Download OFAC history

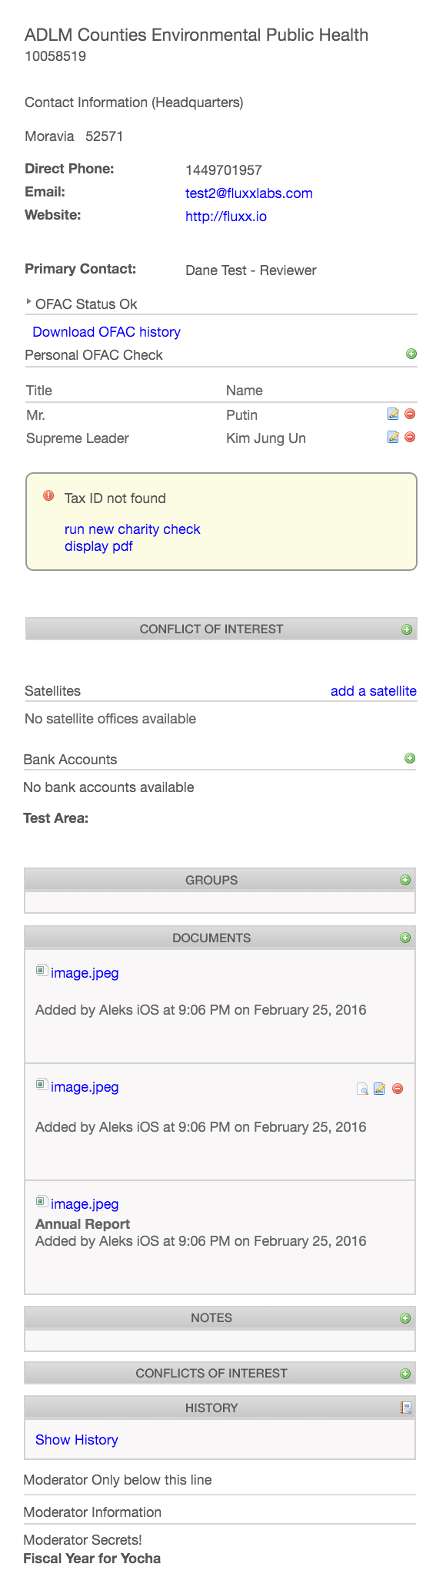(x=106, y=332)
